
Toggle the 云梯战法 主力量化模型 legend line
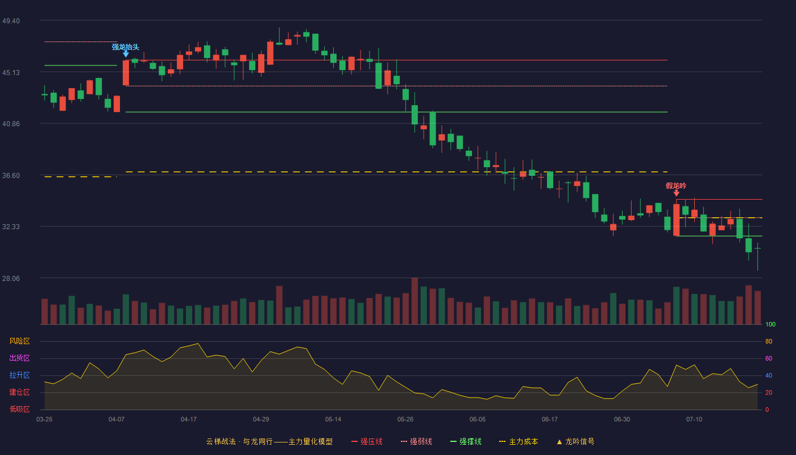click(269, 441)
